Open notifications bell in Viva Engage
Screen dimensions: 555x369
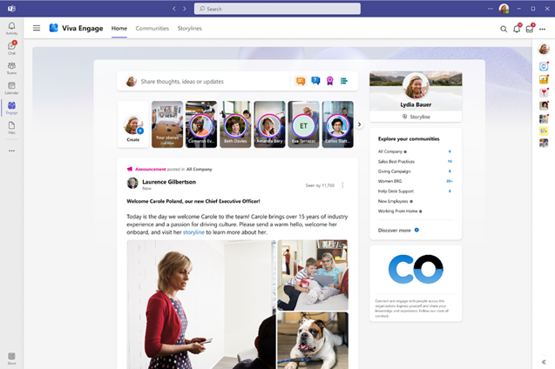point(517,29)
